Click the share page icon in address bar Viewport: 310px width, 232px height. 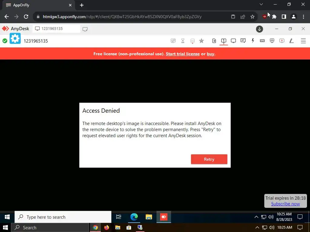[x=243, y=17]
